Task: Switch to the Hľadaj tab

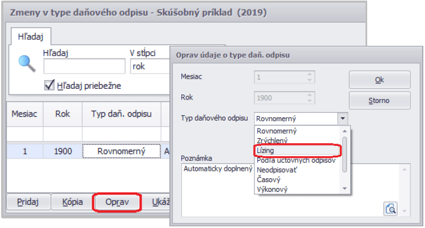Action: [31, 37]
